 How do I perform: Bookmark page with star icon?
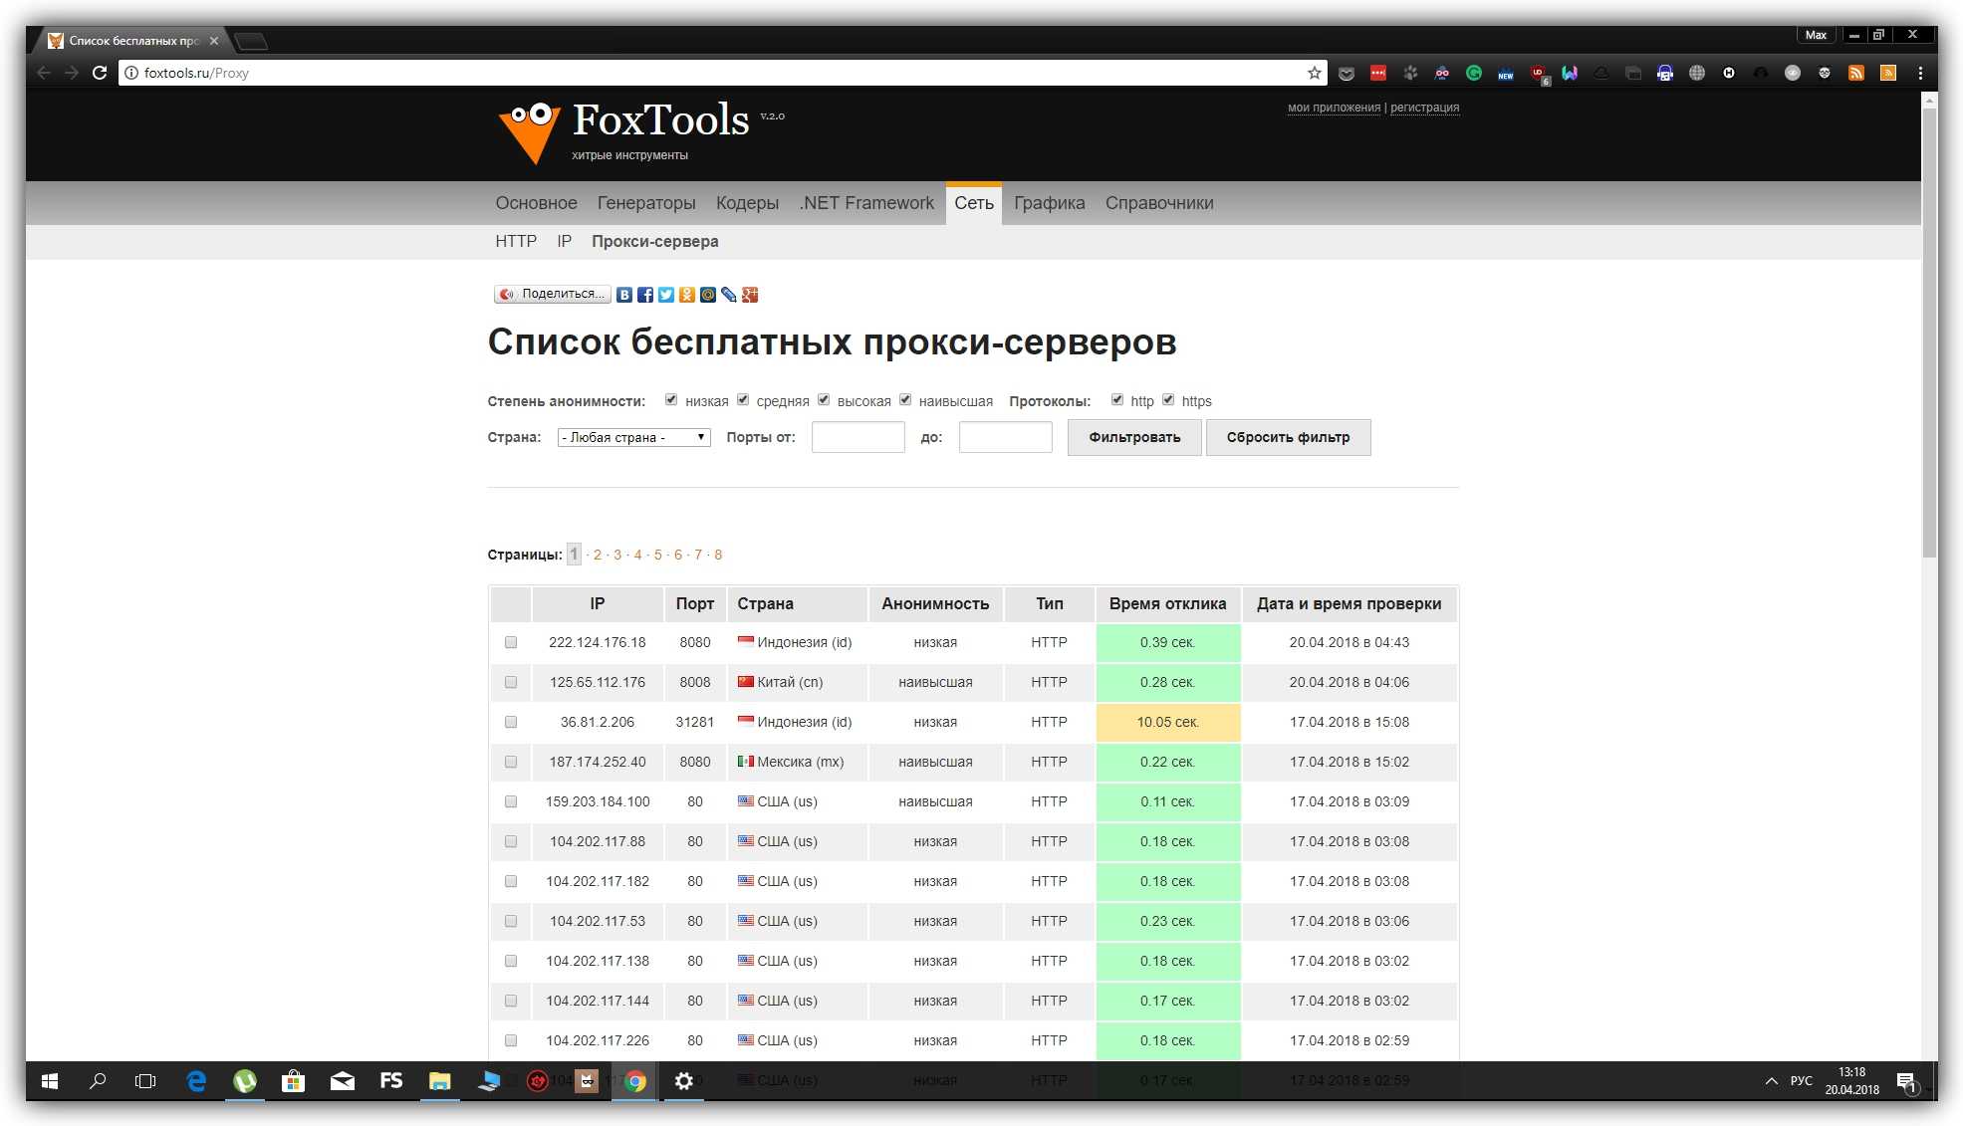click(1314, 73)
